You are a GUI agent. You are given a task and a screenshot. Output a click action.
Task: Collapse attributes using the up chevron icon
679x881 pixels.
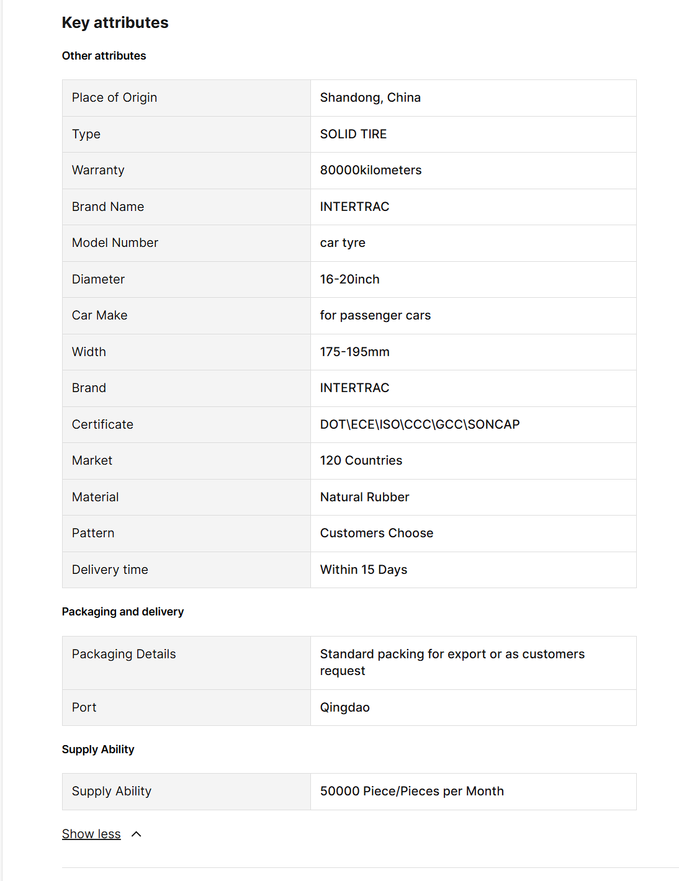point(137,834)
